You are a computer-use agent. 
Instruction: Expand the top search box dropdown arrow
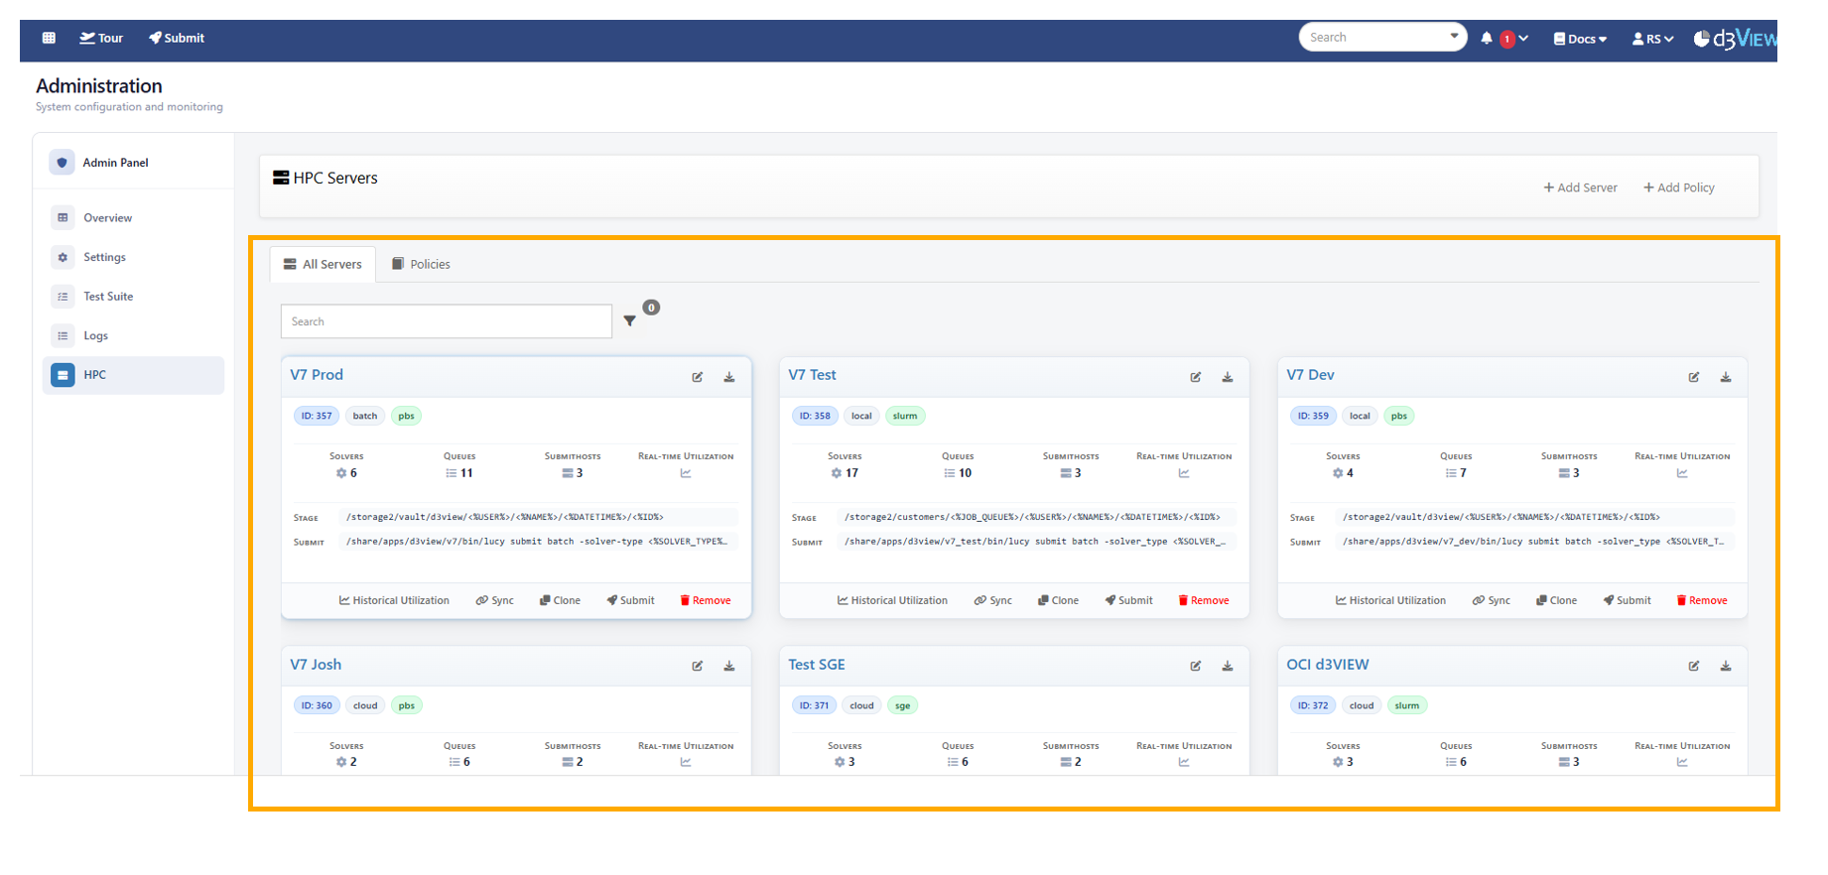pos(1454,37)
